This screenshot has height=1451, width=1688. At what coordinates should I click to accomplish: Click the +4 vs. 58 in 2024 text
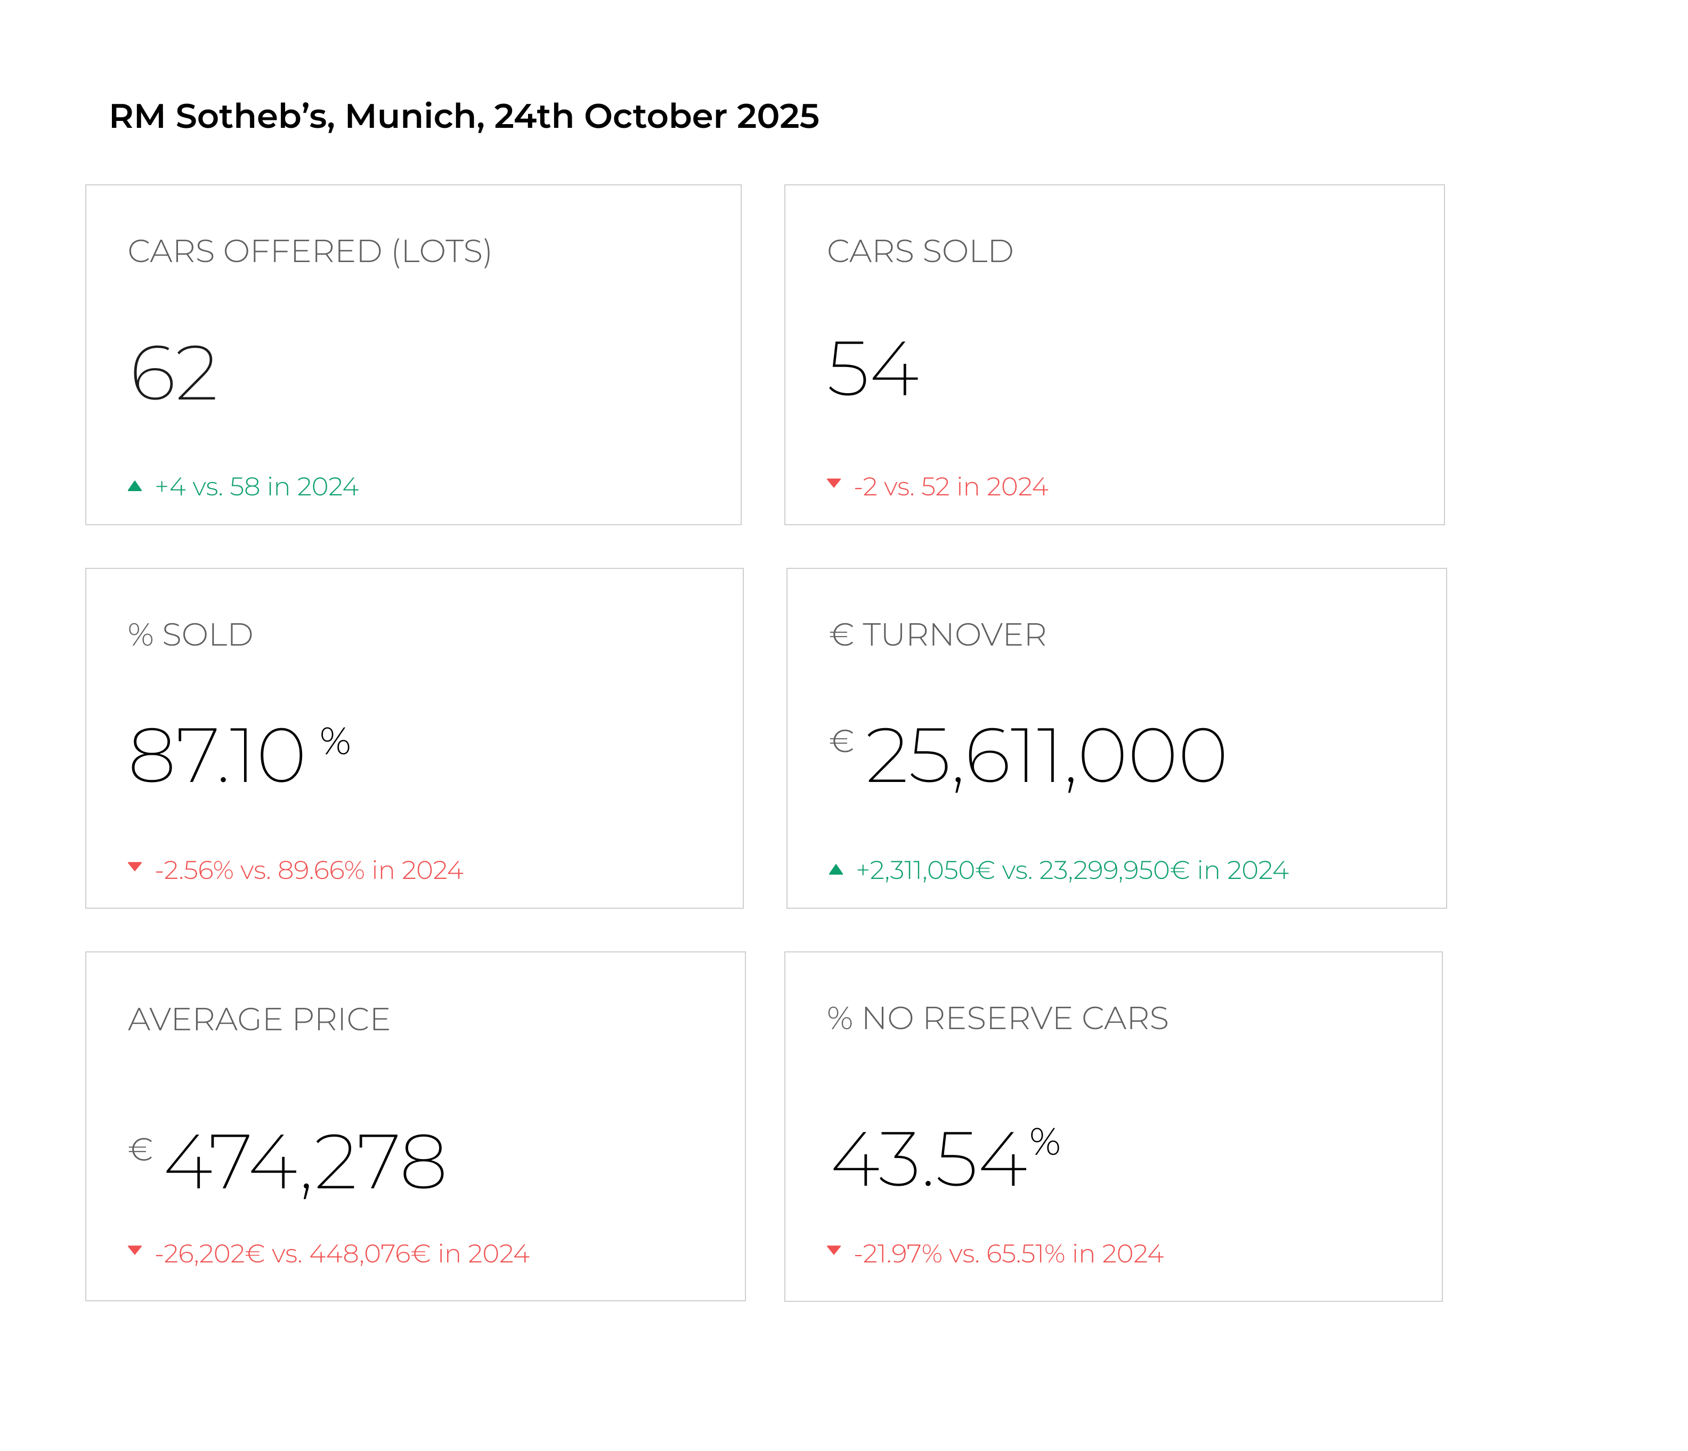pos(257,487)
